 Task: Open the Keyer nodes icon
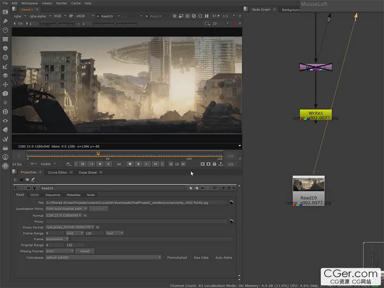(x=5, y=66)
